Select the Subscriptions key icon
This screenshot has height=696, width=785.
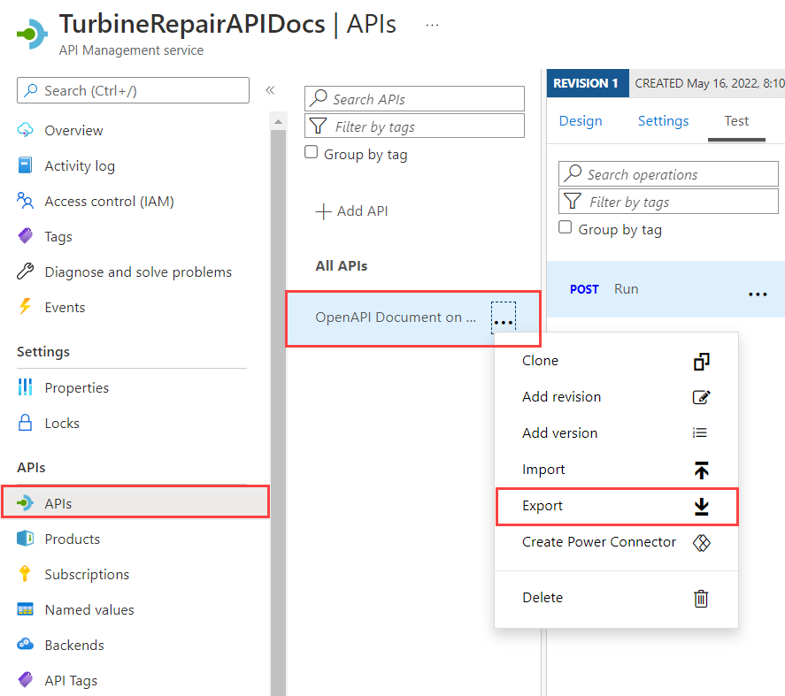[x=27, y=574]
